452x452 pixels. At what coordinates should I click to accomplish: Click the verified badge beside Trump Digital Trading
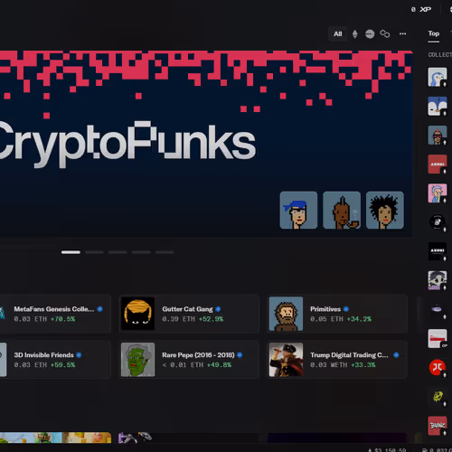coord(396,355)
